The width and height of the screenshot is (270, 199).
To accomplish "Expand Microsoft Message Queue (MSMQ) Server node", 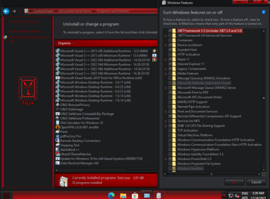I will click(x=166, y=88).
